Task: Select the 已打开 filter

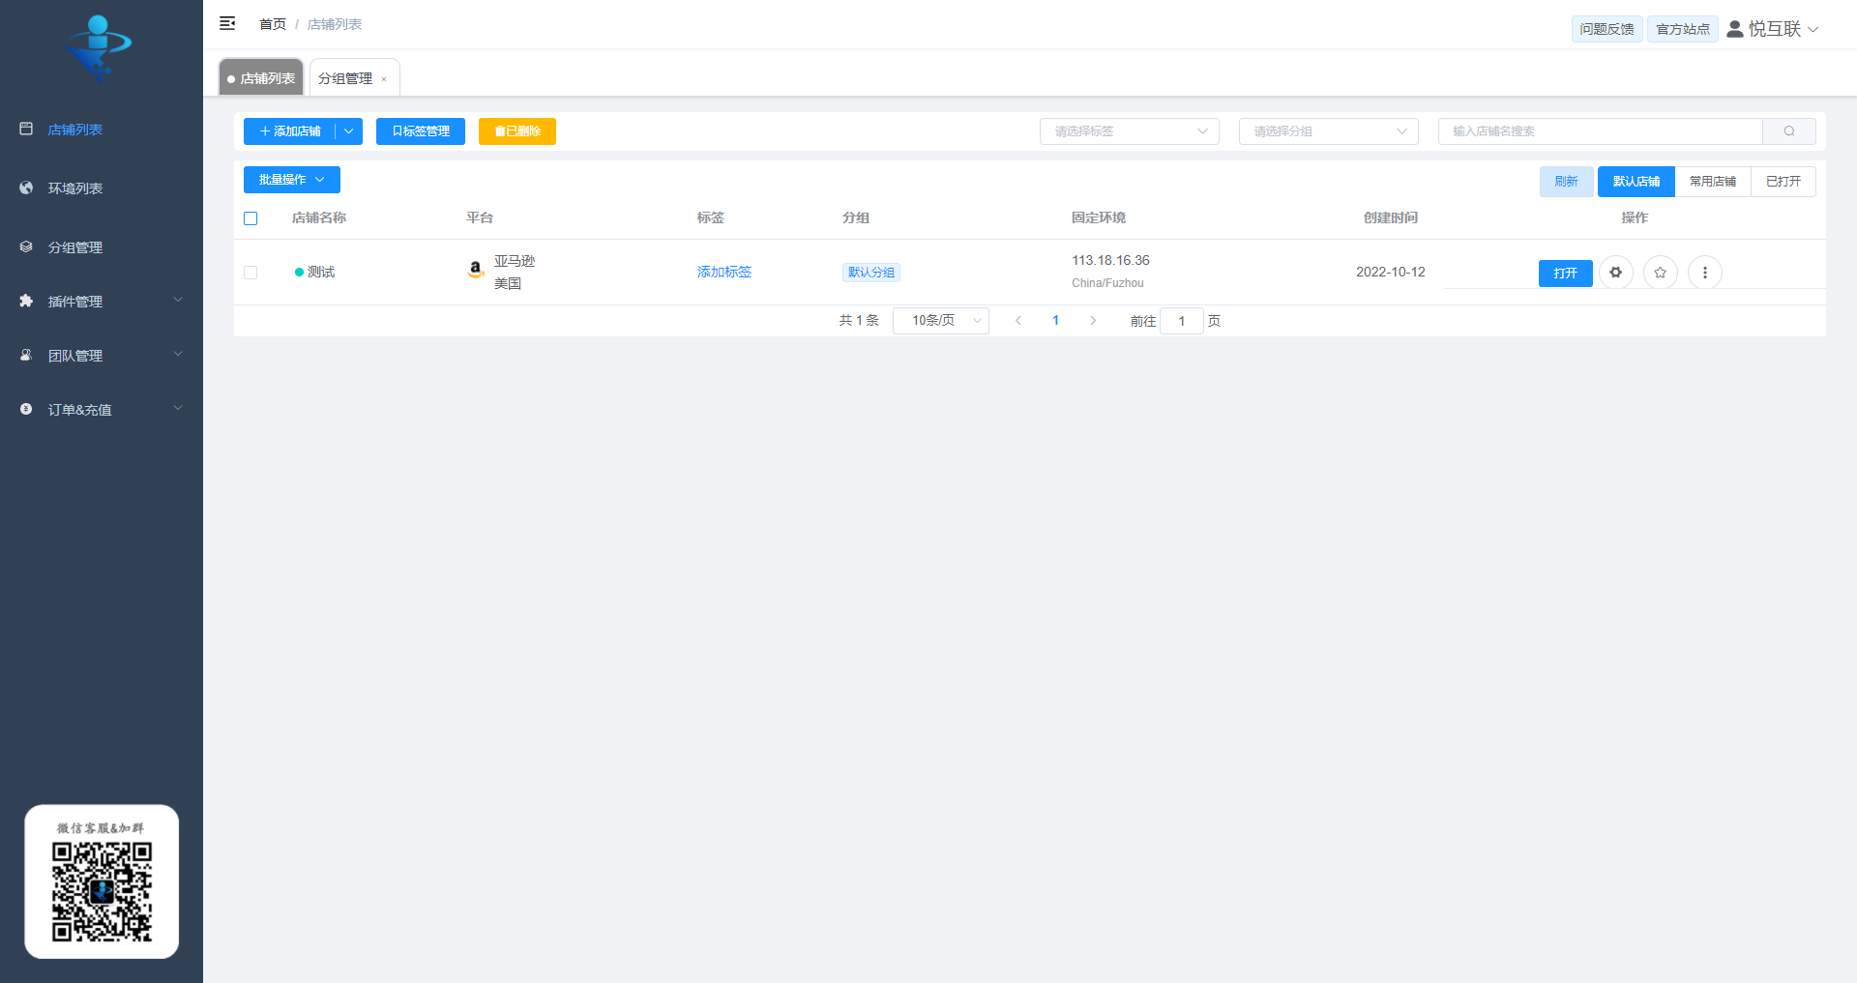Action: (1783, 182)
